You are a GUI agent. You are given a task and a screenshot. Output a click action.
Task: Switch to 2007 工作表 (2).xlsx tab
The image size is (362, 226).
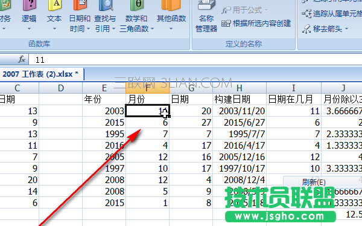click(40, 74)
